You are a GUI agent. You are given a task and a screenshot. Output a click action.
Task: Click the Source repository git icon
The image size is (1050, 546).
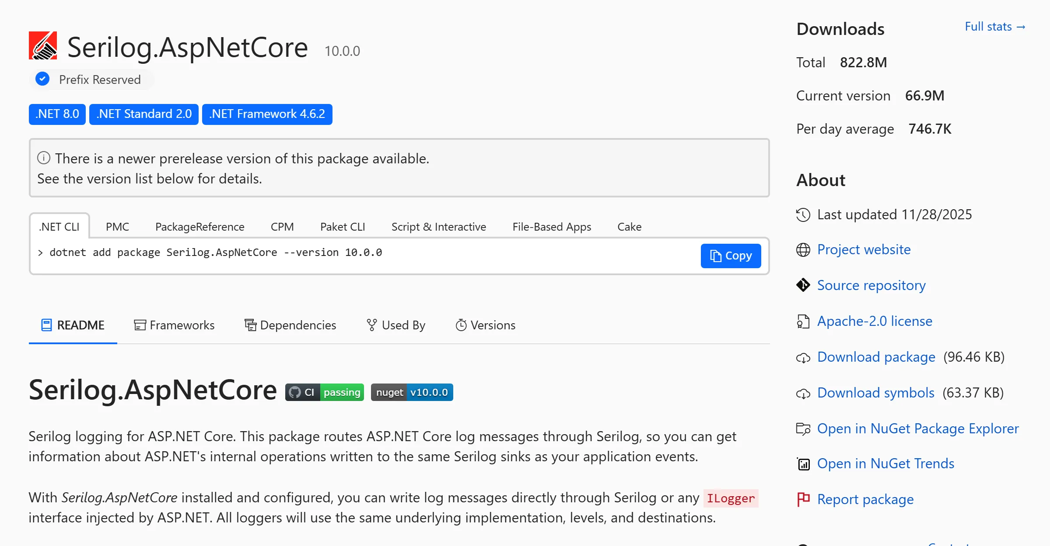click(803, 285)
